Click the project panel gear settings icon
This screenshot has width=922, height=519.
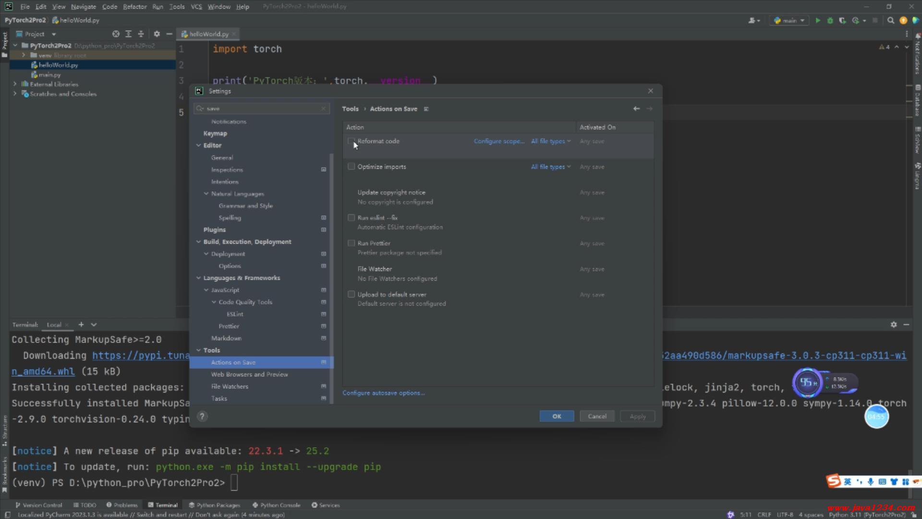(157, 34)
